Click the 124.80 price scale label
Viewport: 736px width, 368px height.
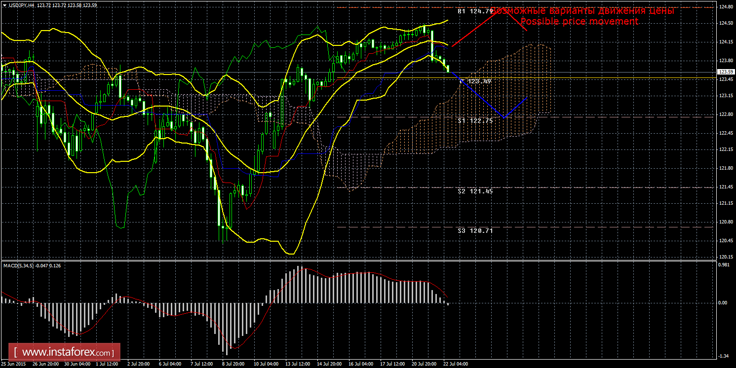click(725, 7)
